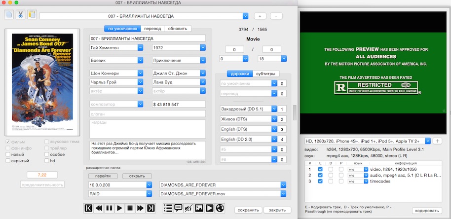Viewport: 451px width, 219px height.
Task: Click the fast-forward playback icon
Action: tap(140, 208)
